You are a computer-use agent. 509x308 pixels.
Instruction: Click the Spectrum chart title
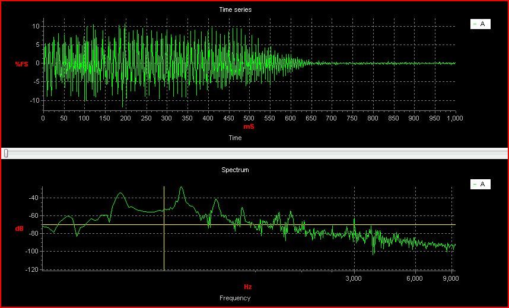pos(235,170)
